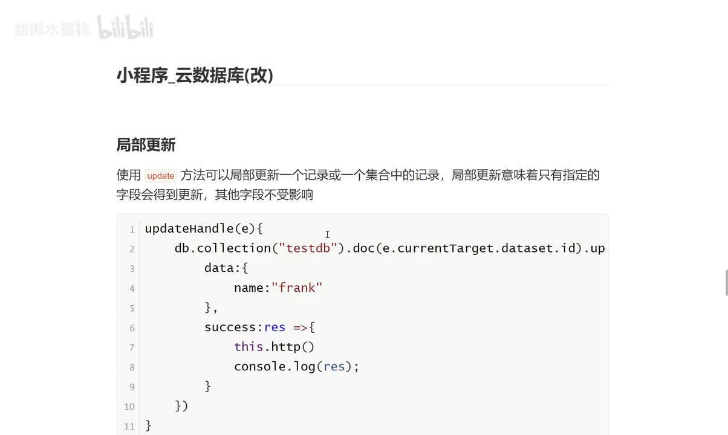Click the 小程序_云数据库(改) page title
728x435 pixels.
coord(195,76)
